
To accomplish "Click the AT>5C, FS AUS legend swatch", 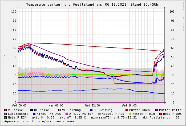I will pos(34,114).
